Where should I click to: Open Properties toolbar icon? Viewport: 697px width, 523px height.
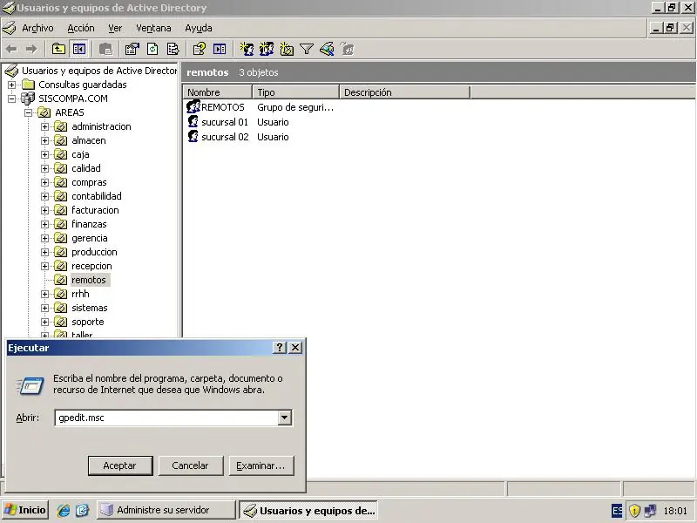tap(132, 49)
